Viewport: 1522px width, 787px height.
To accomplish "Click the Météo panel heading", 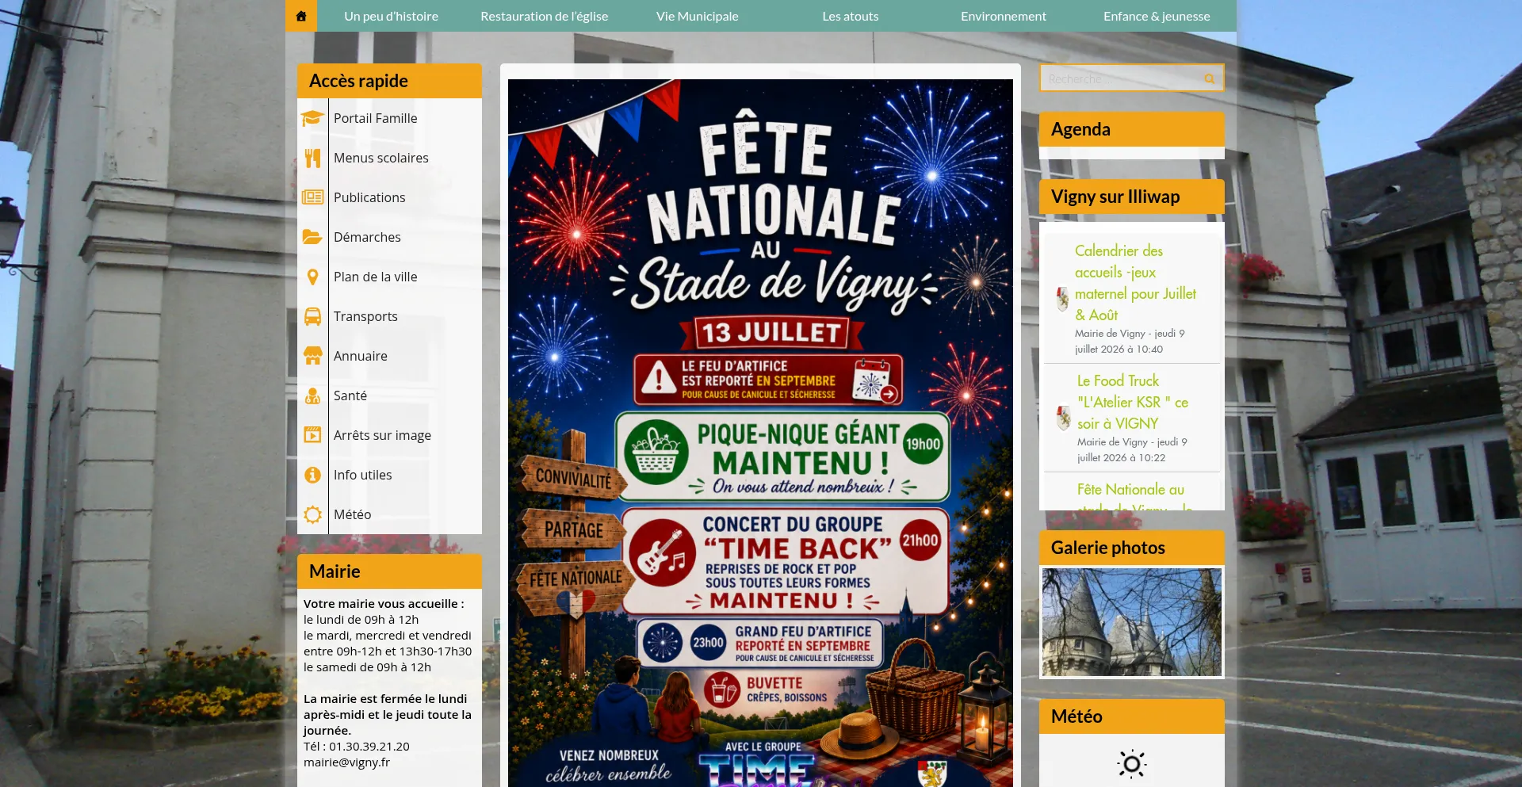I will pyautogui.click(x=1131, y=716).
